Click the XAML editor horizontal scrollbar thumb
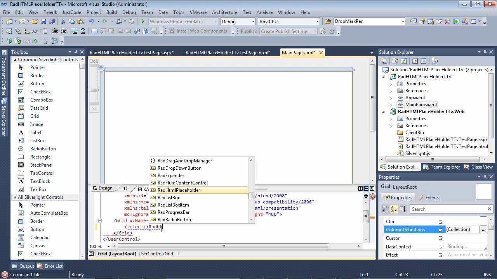The image size is (497, 279). pos(223,246)
